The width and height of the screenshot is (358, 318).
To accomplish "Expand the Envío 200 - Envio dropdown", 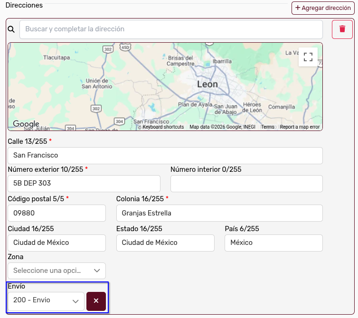I will 46,301.
